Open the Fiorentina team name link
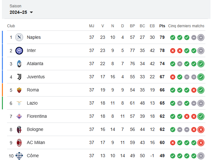This screenshot has width=214, height=162. (x=37, y=116)
